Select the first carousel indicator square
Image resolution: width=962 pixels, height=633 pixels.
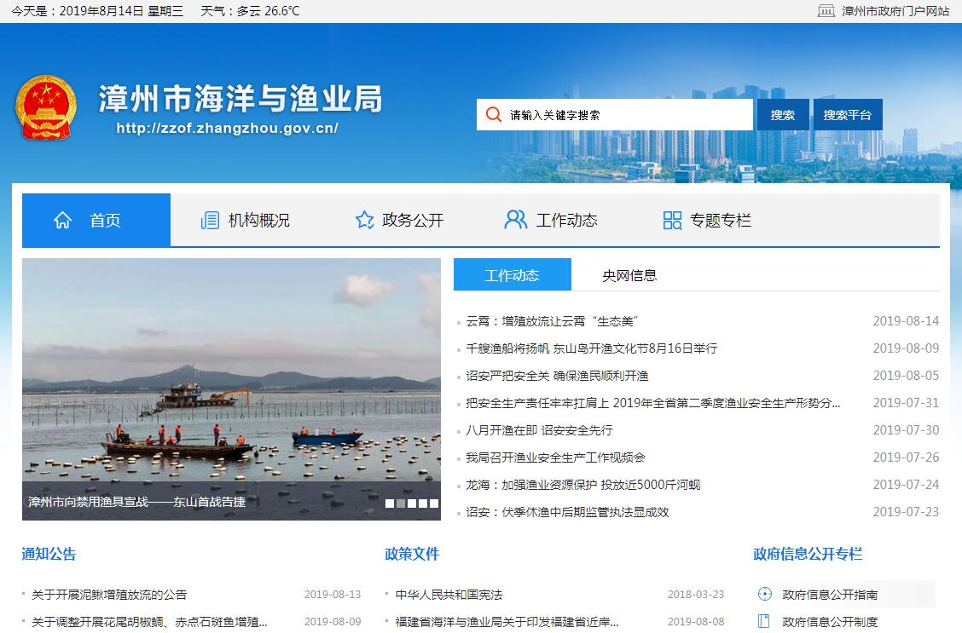[390, 504]
